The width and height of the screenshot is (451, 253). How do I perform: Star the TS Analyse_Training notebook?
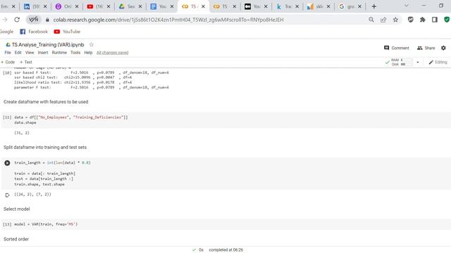(92, 44)
